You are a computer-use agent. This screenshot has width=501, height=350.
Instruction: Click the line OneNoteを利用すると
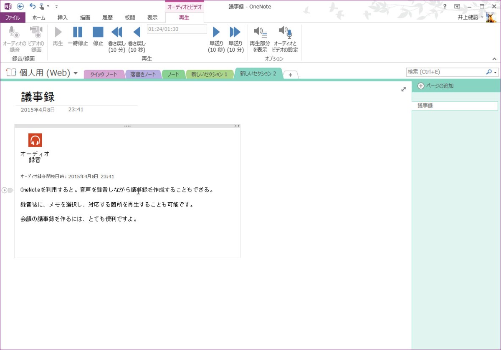tap(117, 190)
